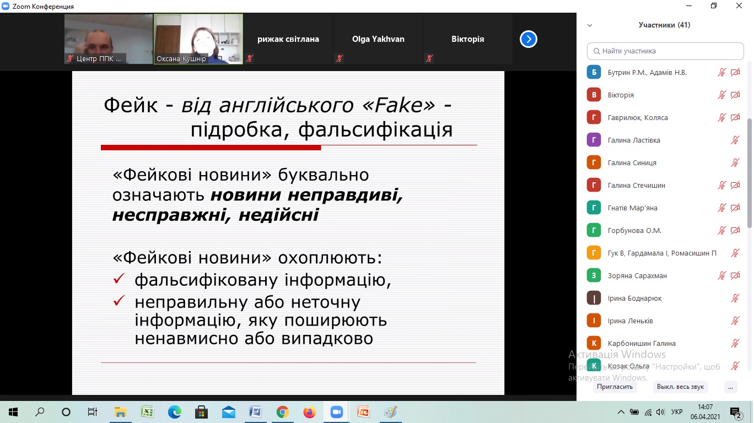This screenshot has height=423, width=754.
Task: Click muted mic icon for Зоряна Сарахман
Action: pos(722,275)
